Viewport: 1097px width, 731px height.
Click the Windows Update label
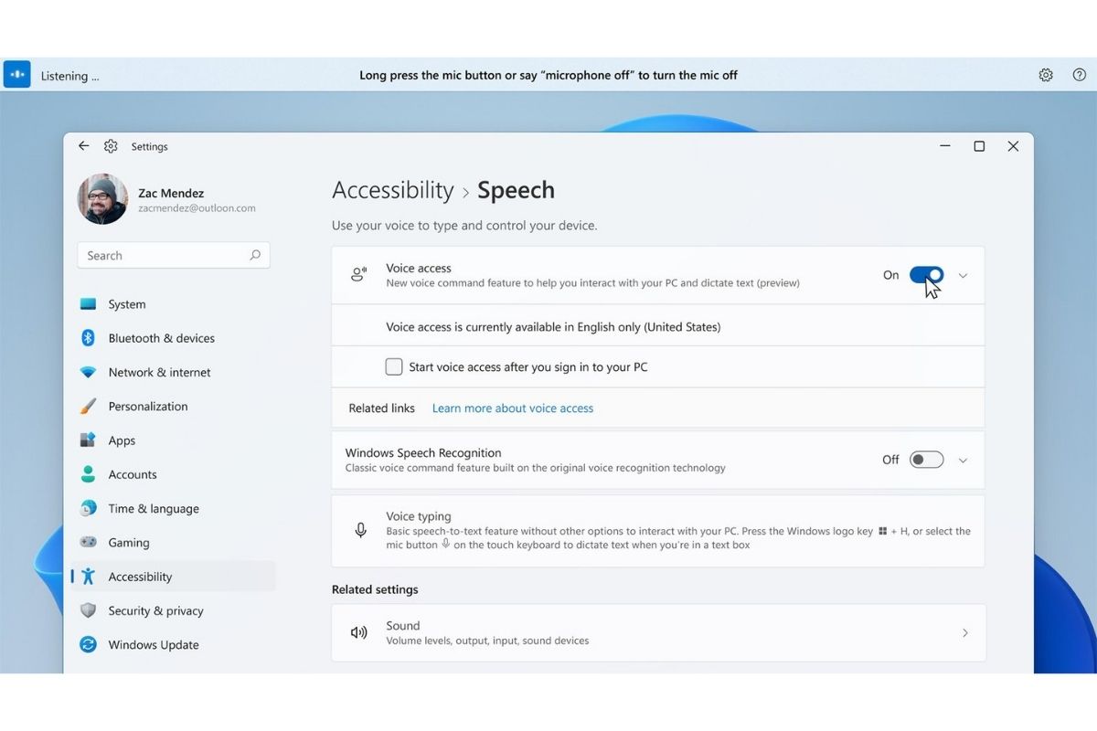(154, 644)
